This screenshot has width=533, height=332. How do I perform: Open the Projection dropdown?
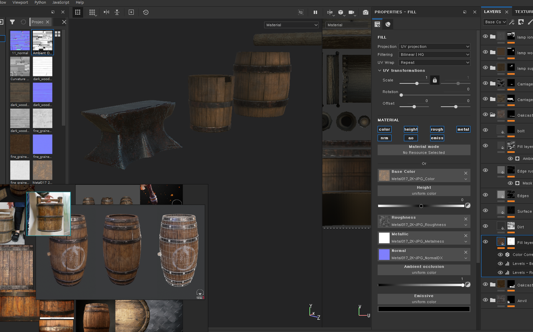pos(435,47)
